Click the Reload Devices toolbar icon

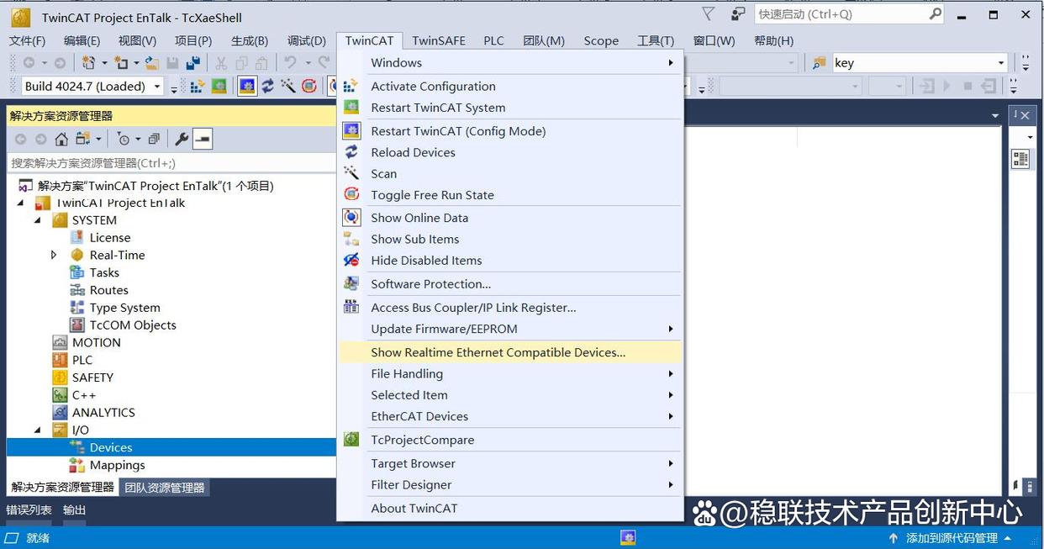(267, 86)
